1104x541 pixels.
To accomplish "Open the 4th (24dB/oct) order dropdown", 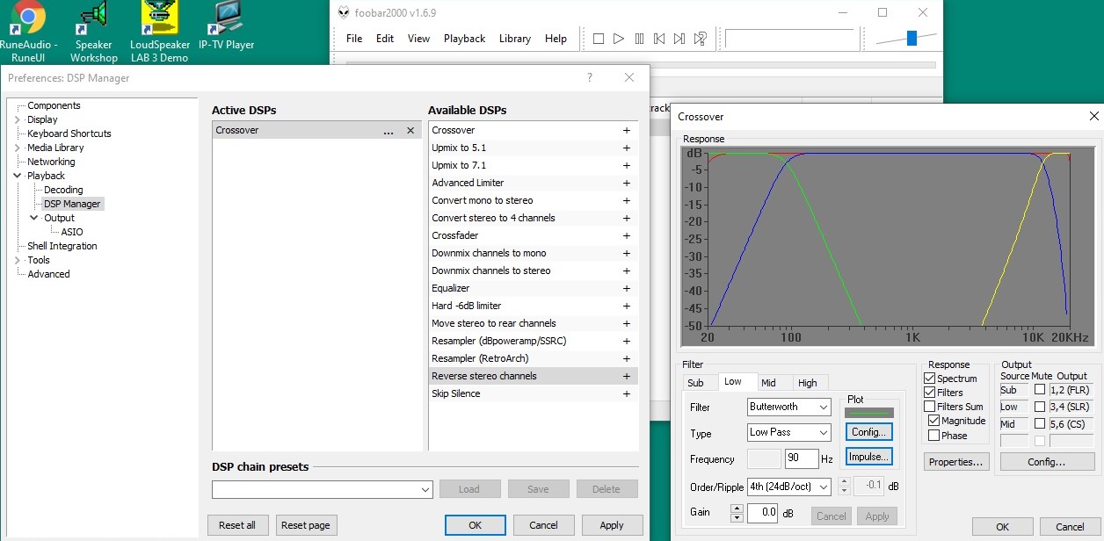I will tap(788, 486).
